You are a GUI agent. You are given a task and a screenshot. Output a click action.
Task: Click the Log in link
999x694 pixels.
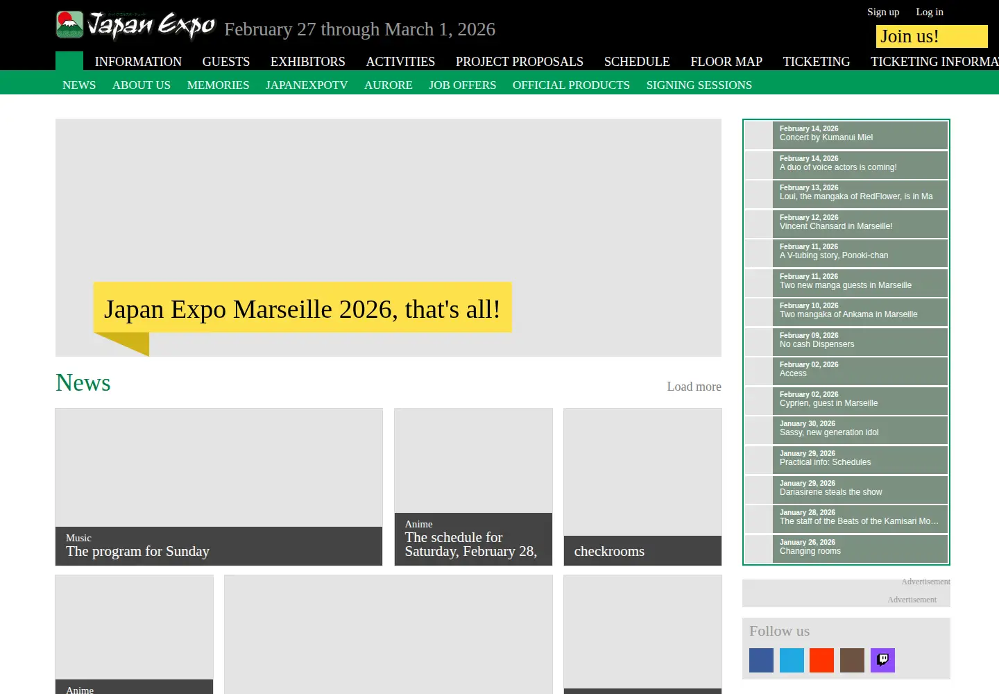point(930,12)
